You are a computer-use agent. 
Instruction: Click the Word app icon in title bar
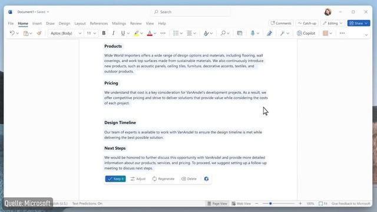tap(10, 12)
